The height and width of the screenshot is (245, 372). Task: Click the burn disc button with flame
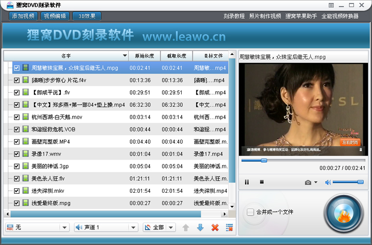pos(344,213)
